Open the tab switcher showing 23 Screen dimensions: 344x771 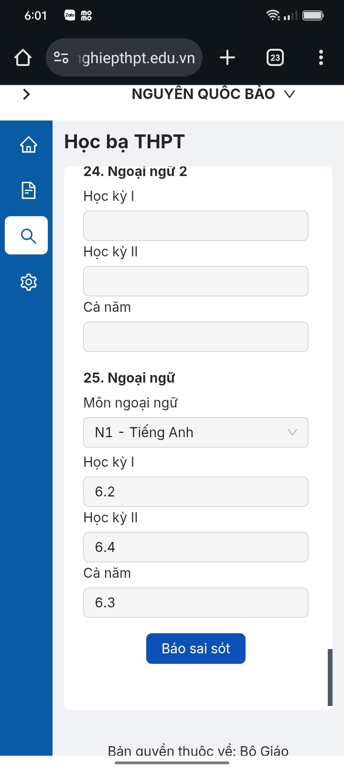[275, 57]
